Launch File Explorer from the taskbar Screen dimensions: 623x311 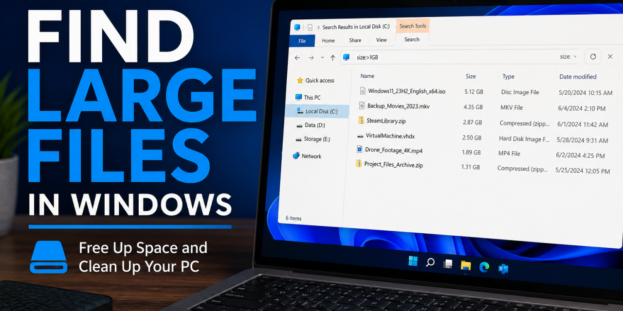(x=466, y=265)
